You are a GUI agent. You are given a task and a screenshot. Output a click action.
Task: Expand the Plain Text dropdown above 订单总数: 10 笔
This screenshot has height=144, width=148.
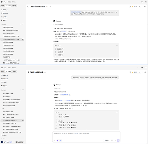[x=58, y=112]
